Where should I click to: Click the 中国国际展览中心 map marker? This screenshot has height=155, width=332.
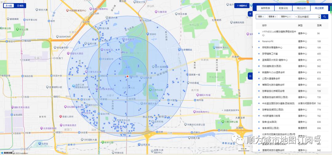click(x=67, y=10)
